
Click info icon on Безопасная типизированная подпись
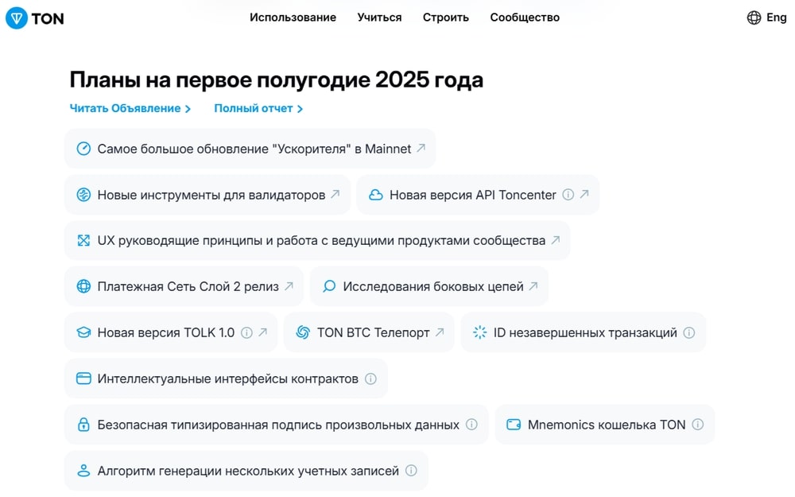click(471, 425)
